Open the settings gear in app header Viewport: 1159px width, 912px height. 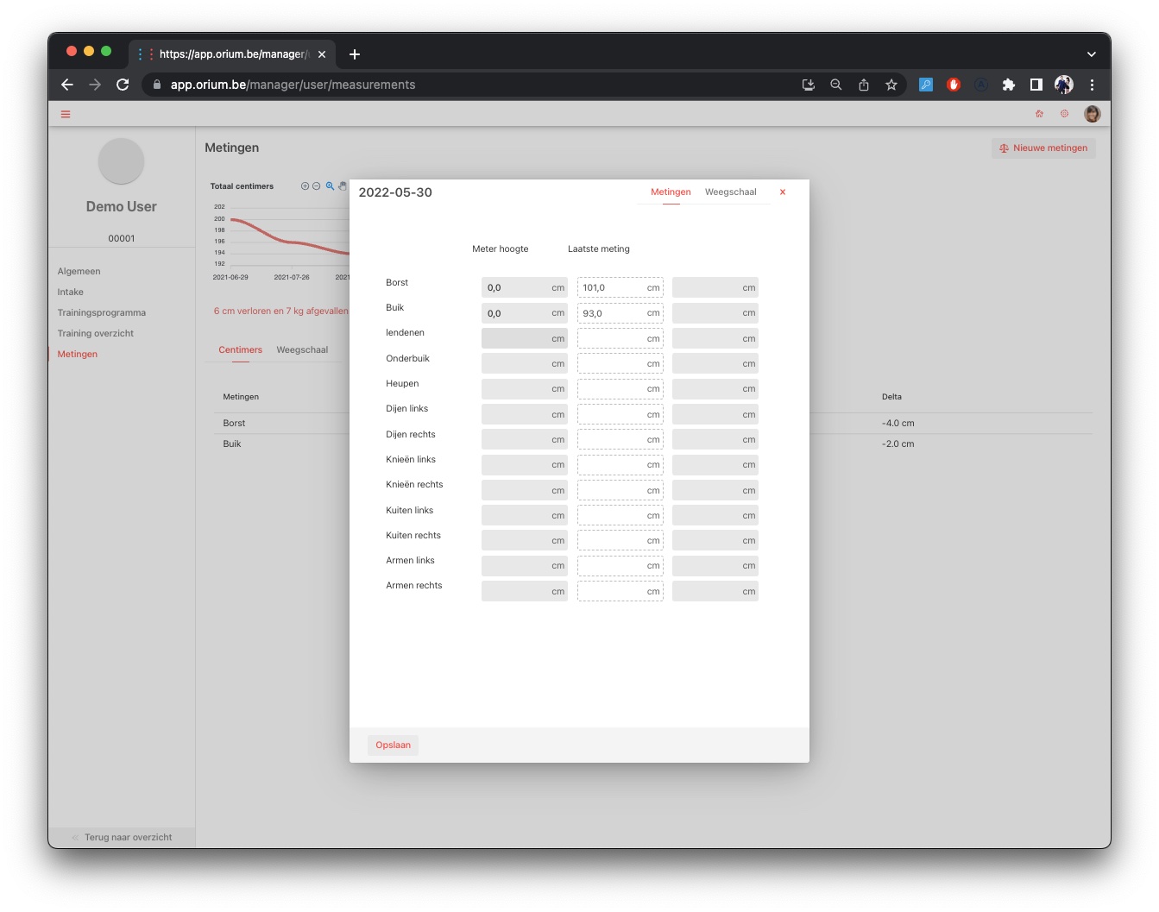pyautogui.click(x=1064, y=114)
